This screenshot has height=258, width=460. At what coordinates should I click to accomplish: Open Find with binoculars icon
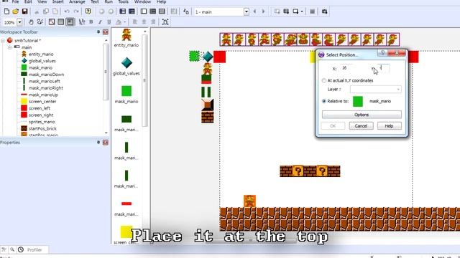[x=324, y=11]
